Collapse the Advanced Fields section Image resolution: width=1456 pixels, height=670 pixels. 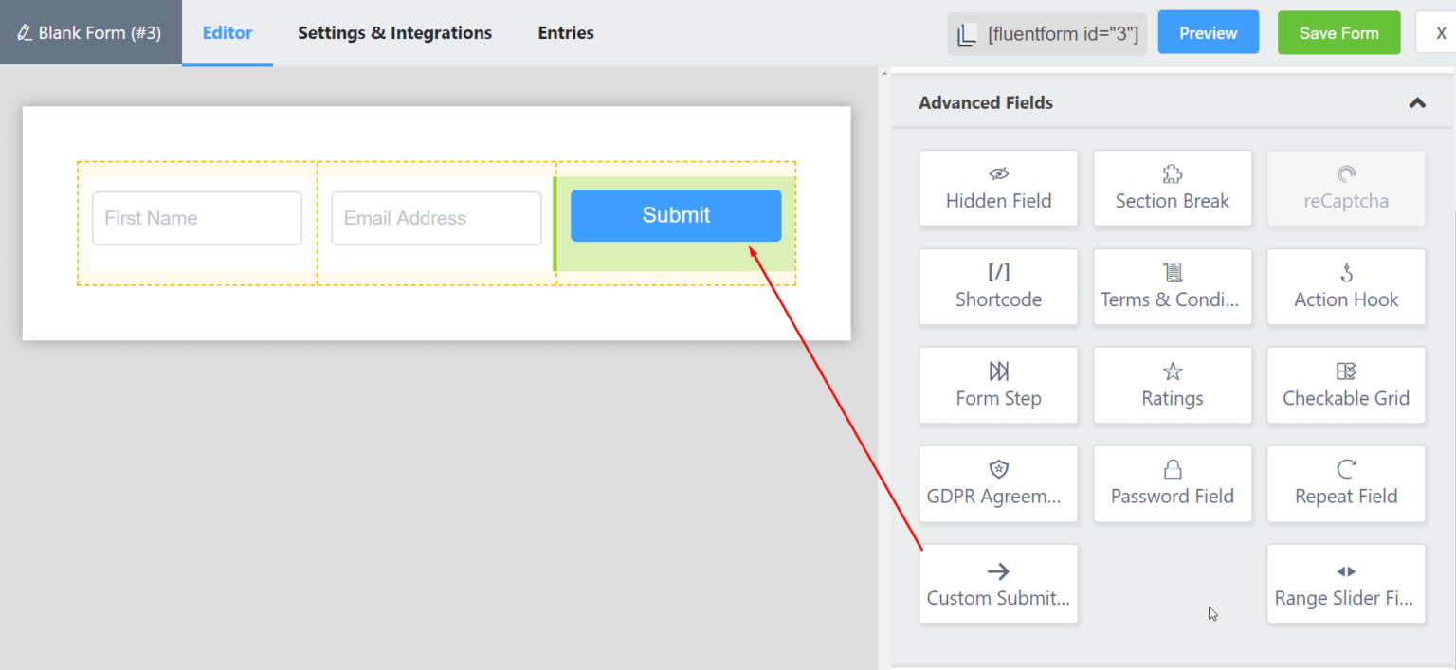pos(1417,102)
